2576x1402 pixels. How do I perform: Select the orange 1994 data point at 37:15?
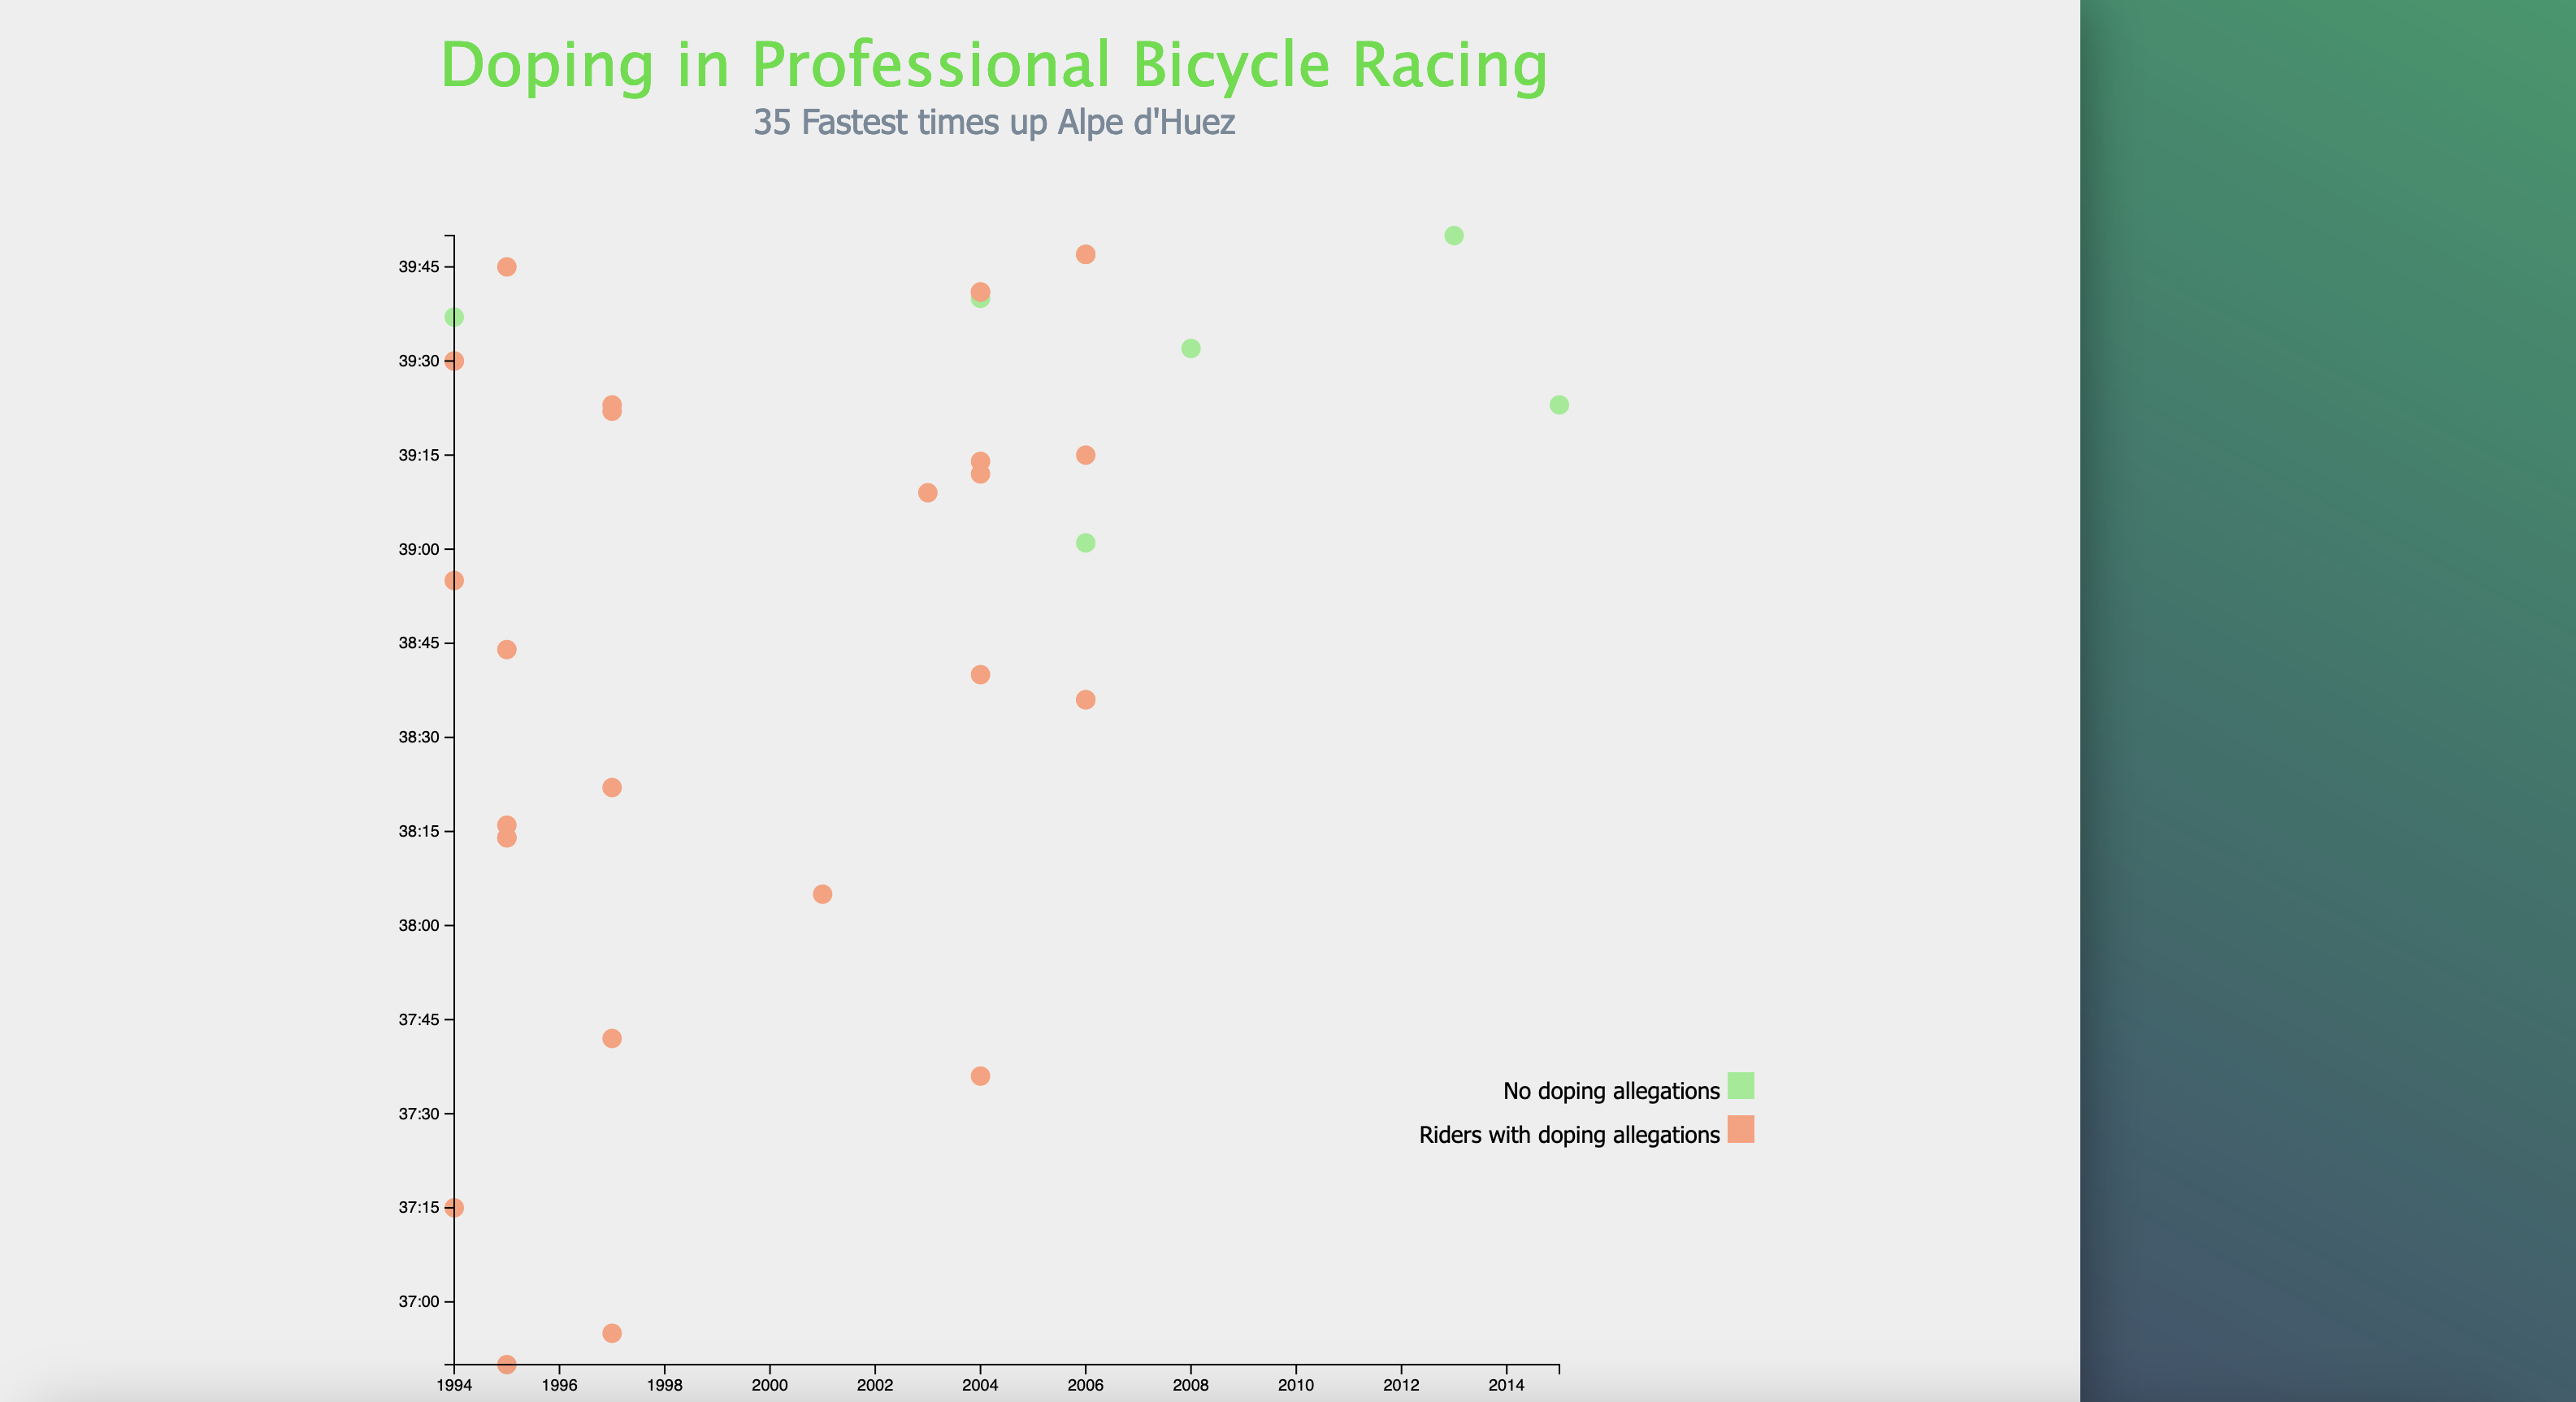pos(454,1207)
